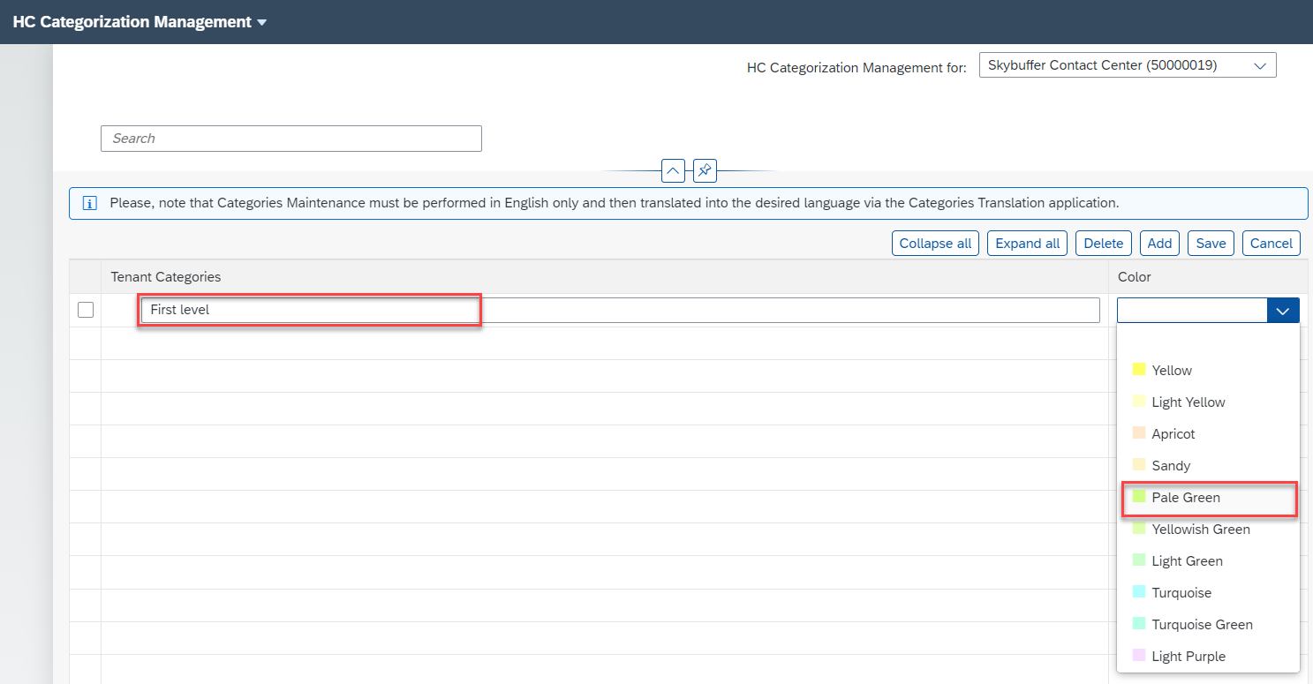Save the category changes
Viewport: 1313px width, 684px height.
coord(1211,244)
